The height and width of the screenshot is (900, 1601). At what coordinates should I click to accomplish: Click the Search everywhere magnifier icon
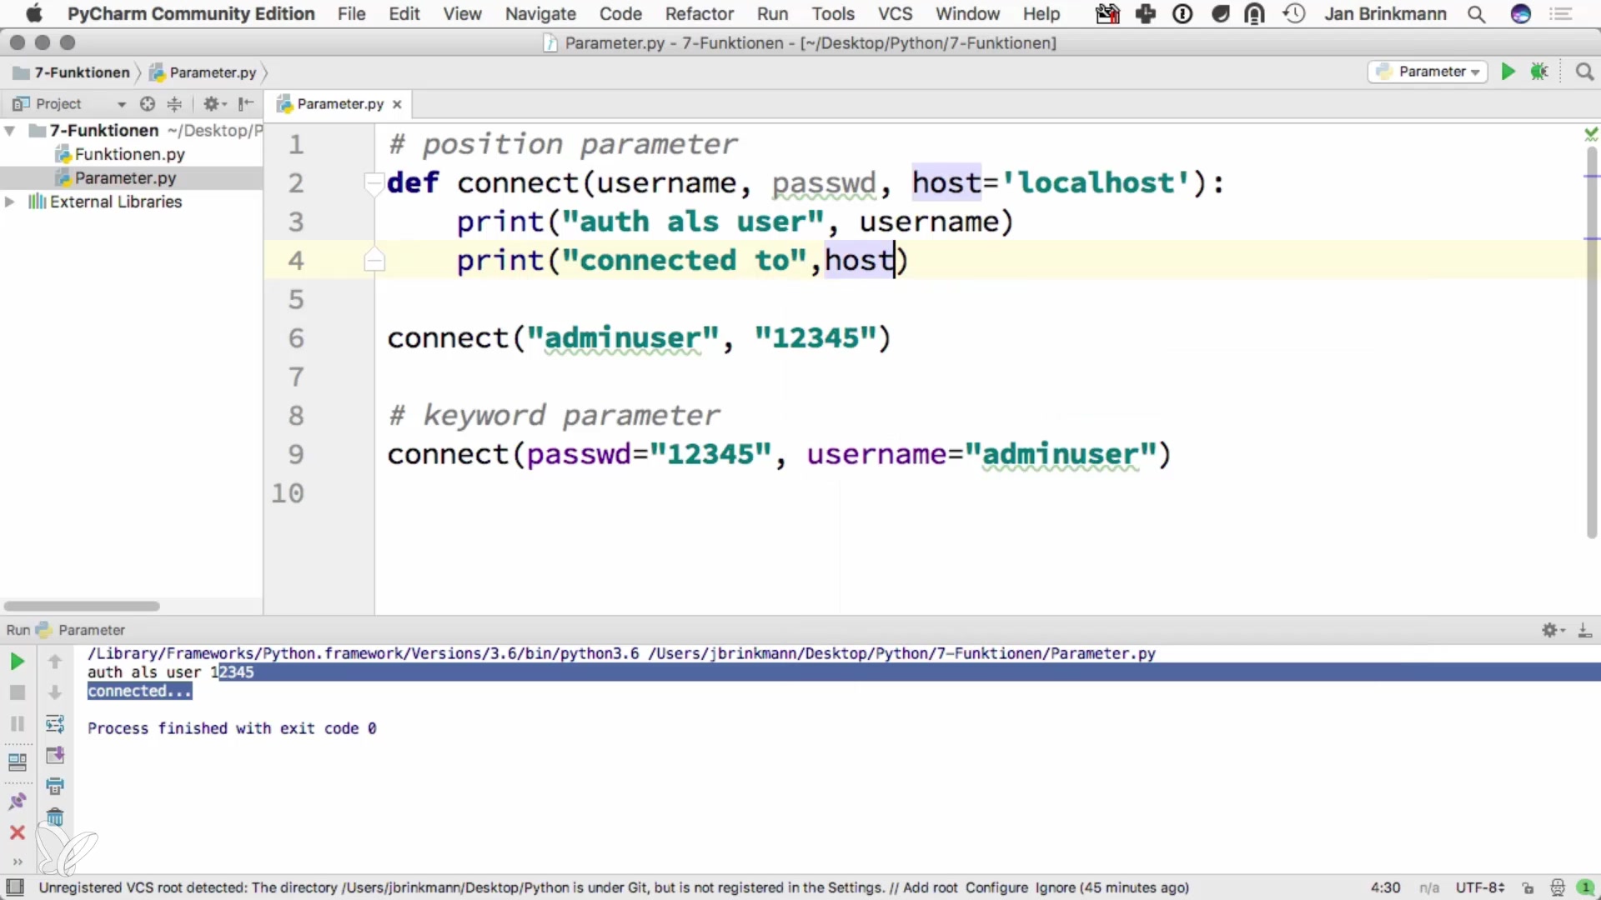click(x=1584, y=72)
